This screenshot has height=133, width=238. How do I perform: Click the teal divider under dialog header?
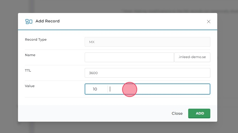coord(118,30)
